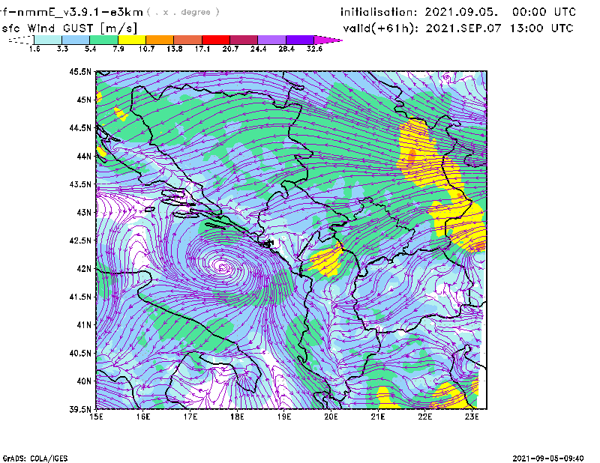This screenshot has width=600, height=463.
Task: Click the "valid(+61h):" label
Action: pyautogui.click(x=381, y=28)
